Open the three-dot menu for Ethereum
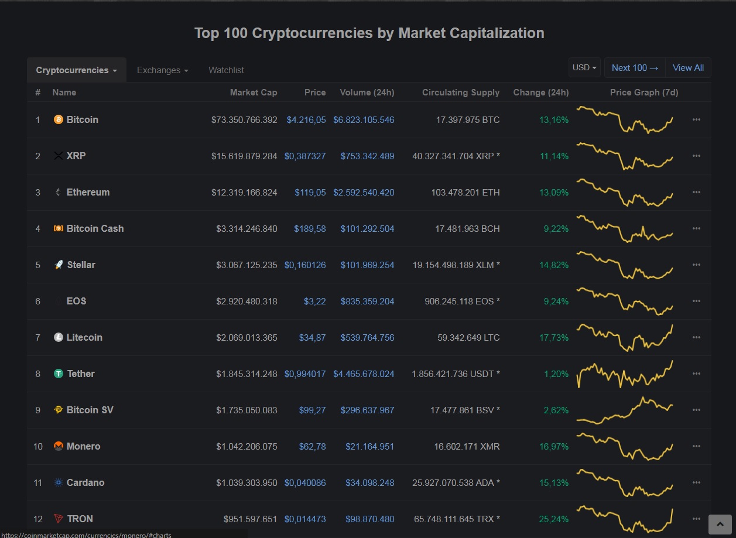This screenshot has height=538, width=736. tap(696, 192)
